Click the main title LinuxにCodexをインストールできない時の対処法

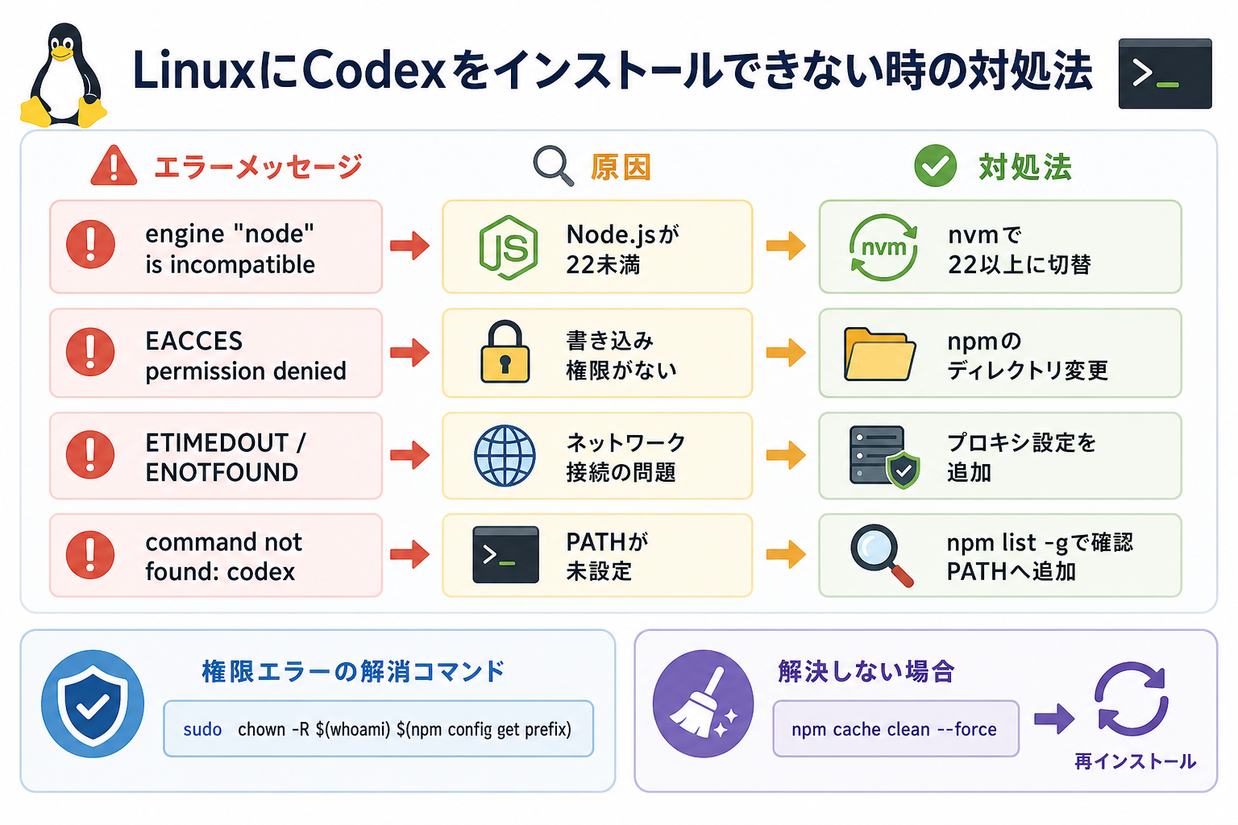tap(613, 70)
